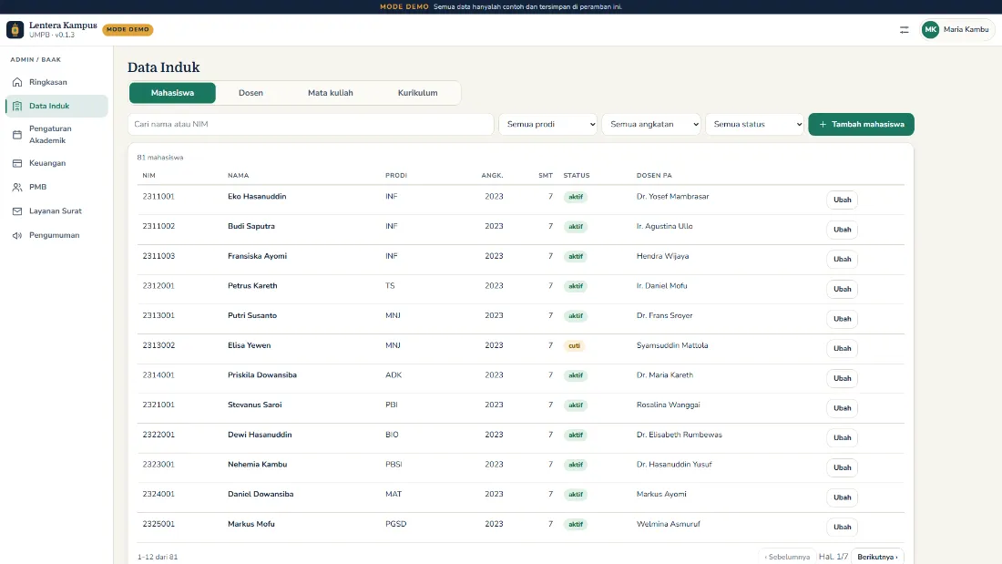The image size is (1002, 564).
Task: Open the Semua status dropdown
Action: point(755,124)
